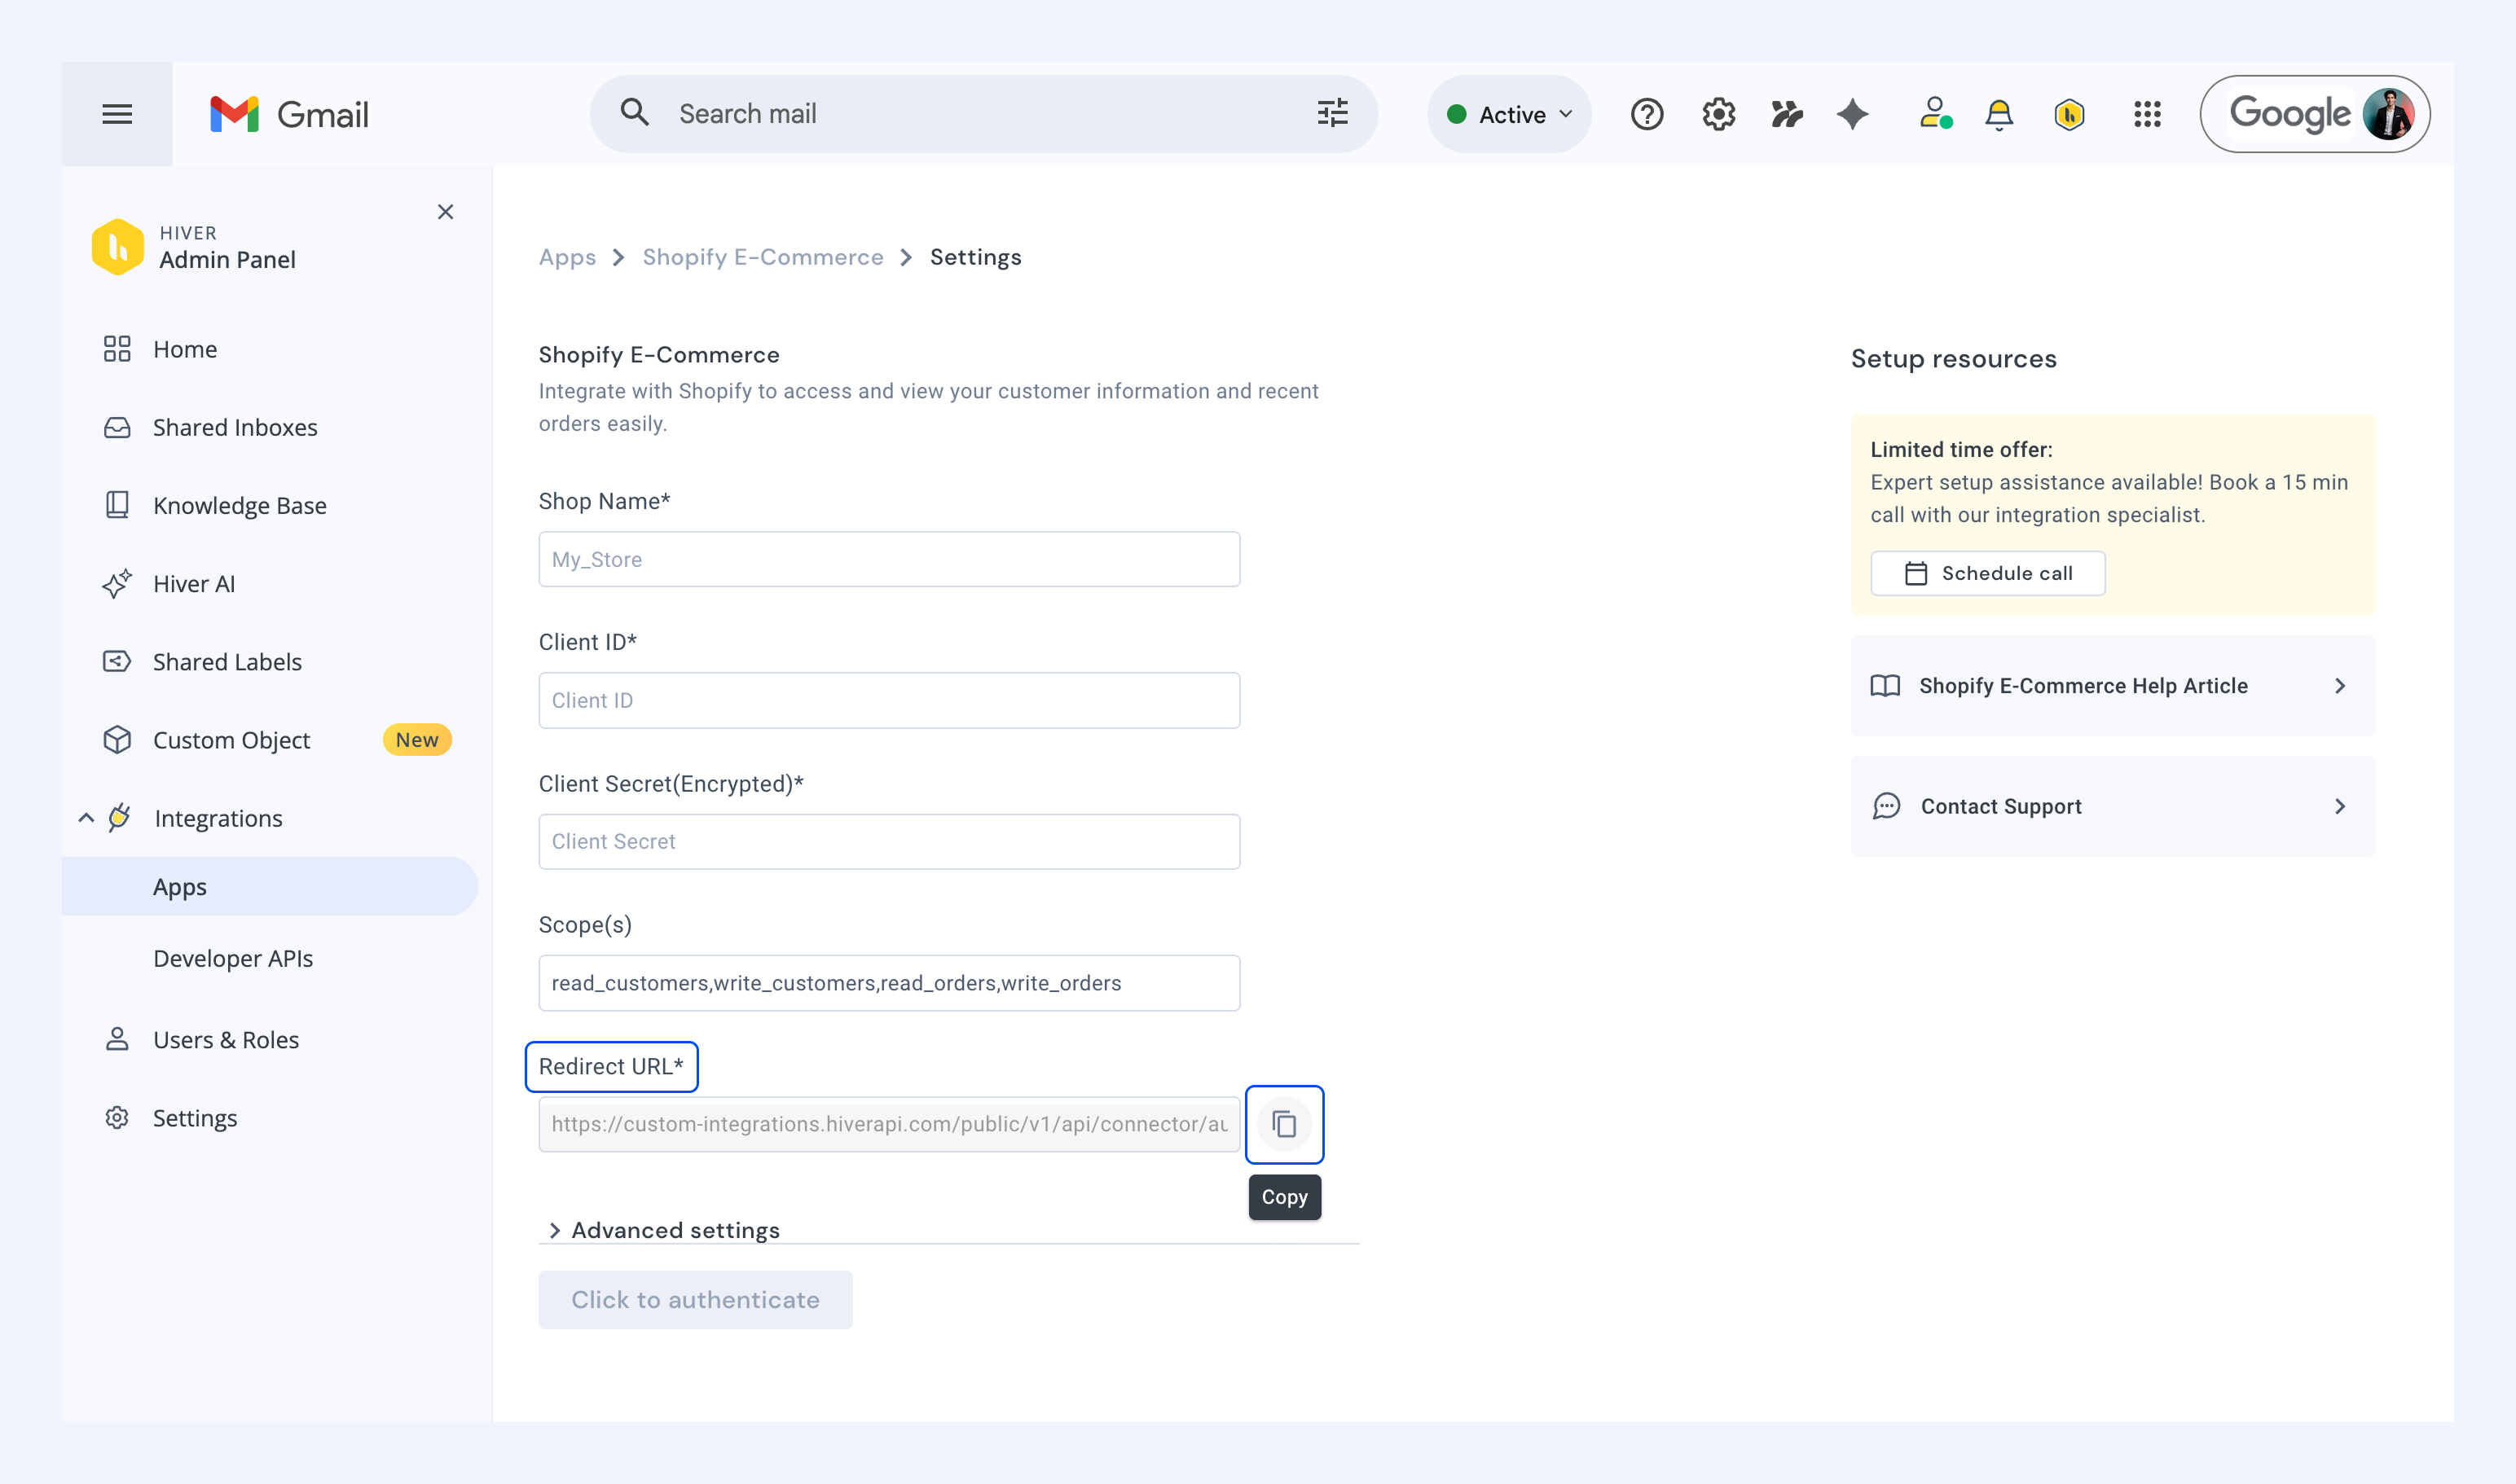Select Developer APIs under Integrations

pos(233,958)
